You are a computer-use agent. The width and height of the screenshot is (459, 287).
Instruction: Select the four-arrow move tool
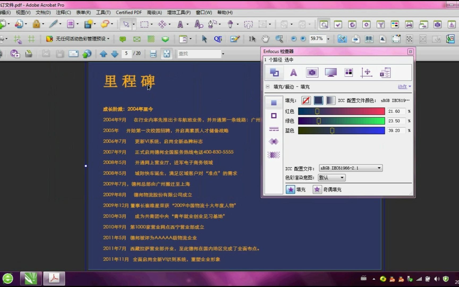(x=162, y=24)
